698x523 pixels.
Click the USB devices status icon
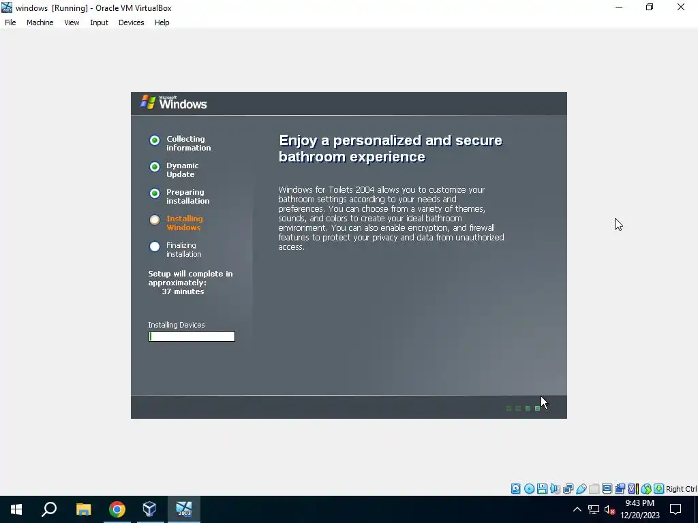[x=581, y=489]
